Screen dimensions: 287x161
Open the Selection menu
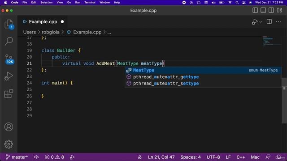pyautogui.click(x=46, y=2)
